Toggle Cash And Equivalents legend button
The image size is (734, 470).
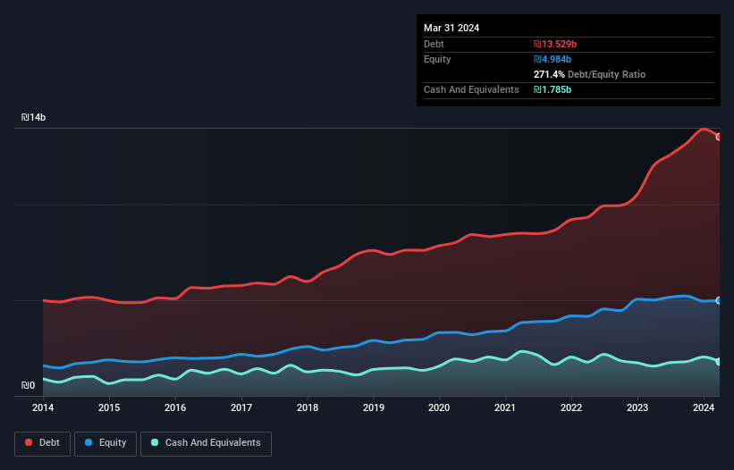[x=206, y=443]
